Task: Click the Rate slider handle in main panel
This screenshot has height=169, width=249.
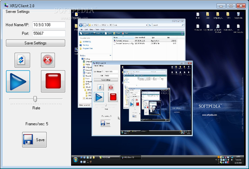Action: point(35,99)
